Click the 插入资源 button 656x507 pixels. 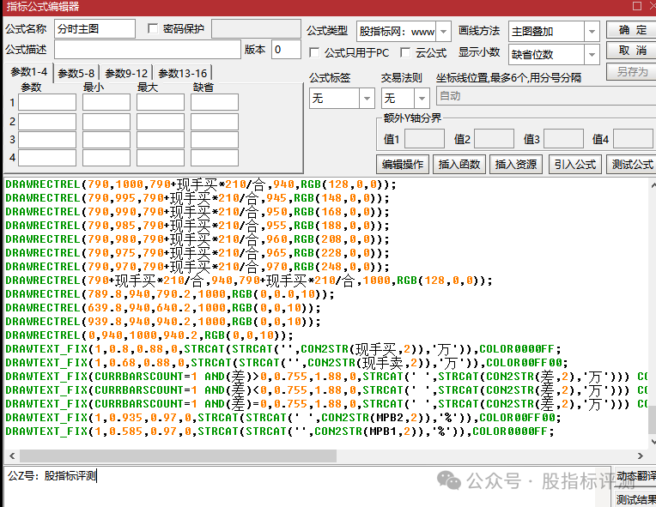pyautogui.click(x=516, y=164)
